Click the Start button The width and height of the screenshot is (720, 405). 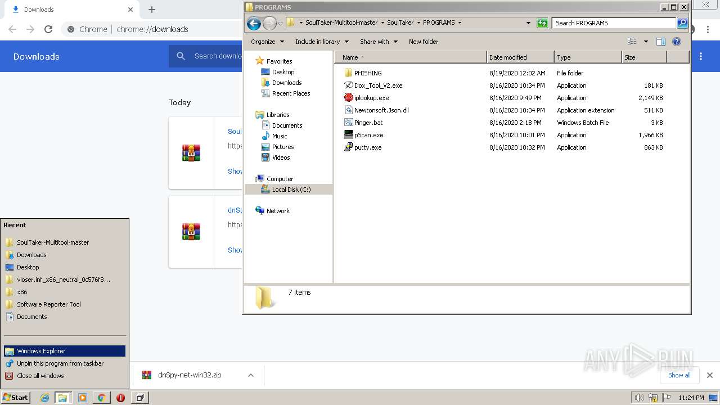pyautogui.click(x=15, y=398)
